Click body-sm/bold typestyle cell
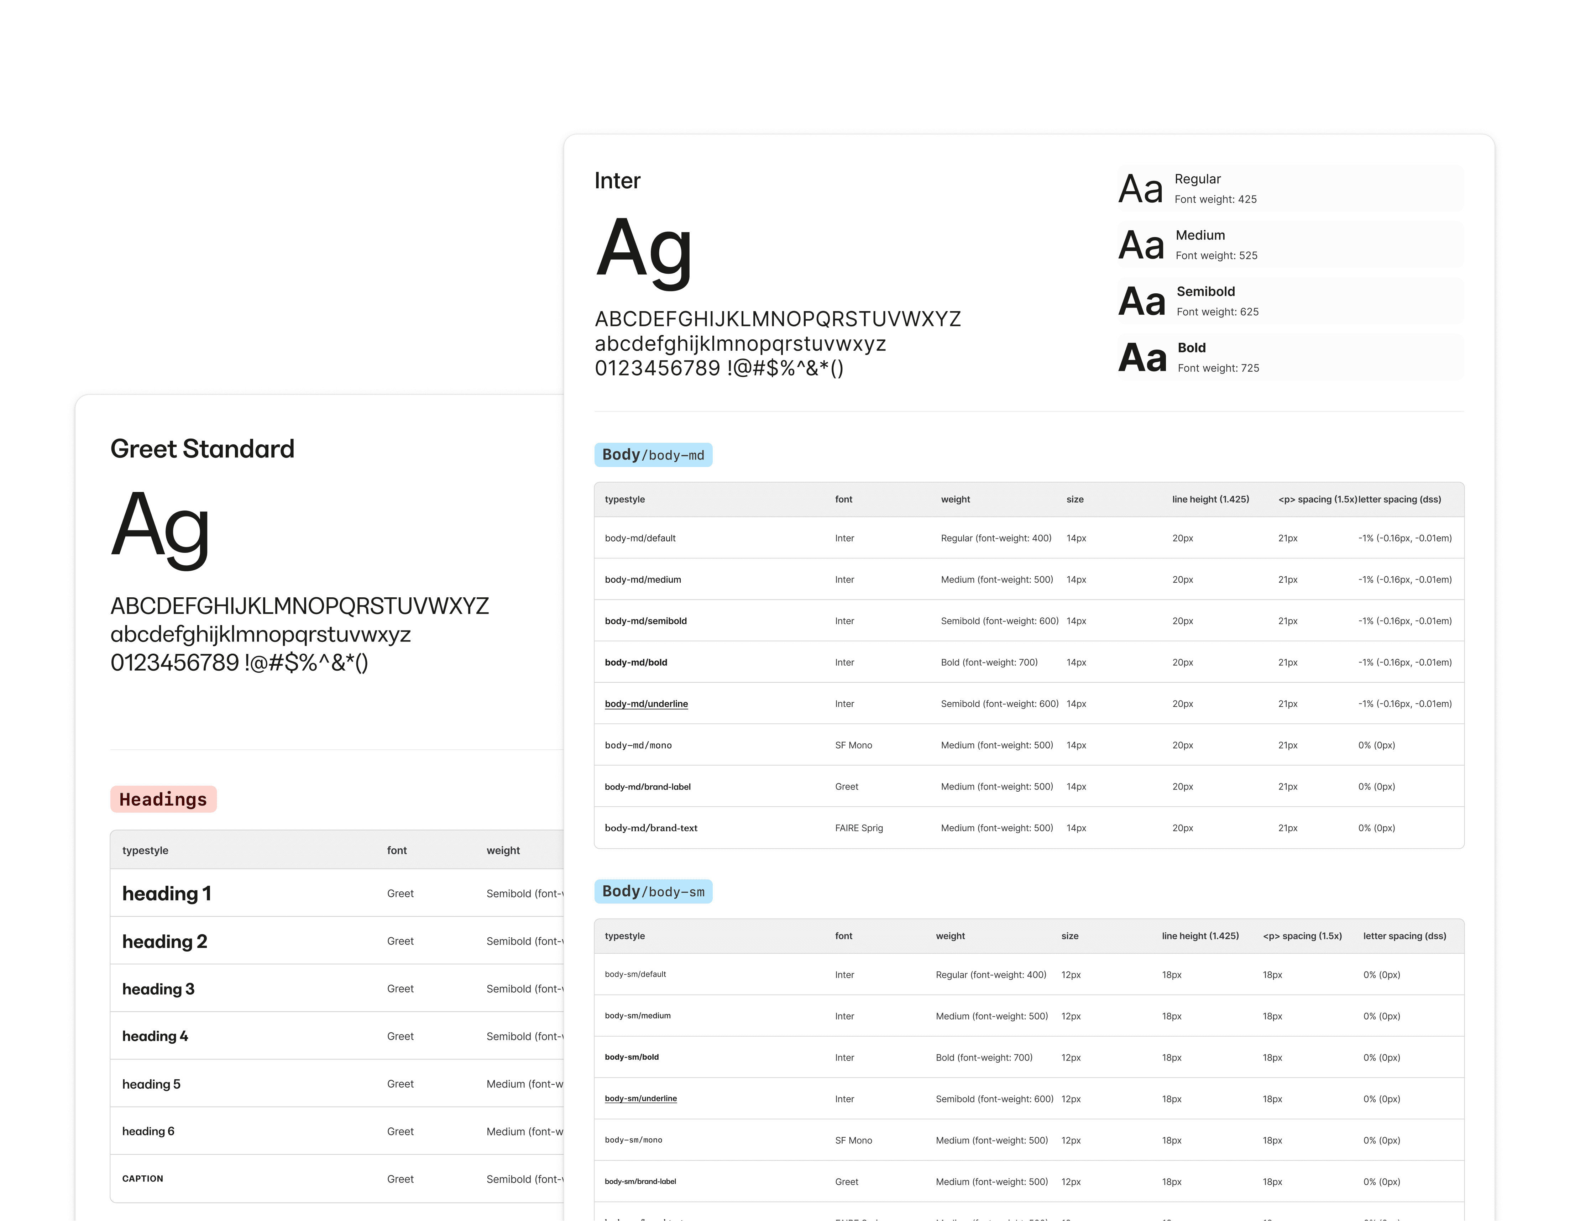Image resolution: width=1570 pixels, height=1221 pixels. [632, 1057]
